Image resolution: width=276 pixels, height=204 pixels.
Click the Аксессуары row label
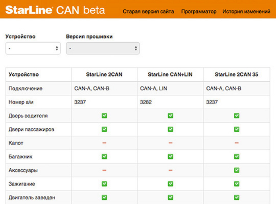23,170
